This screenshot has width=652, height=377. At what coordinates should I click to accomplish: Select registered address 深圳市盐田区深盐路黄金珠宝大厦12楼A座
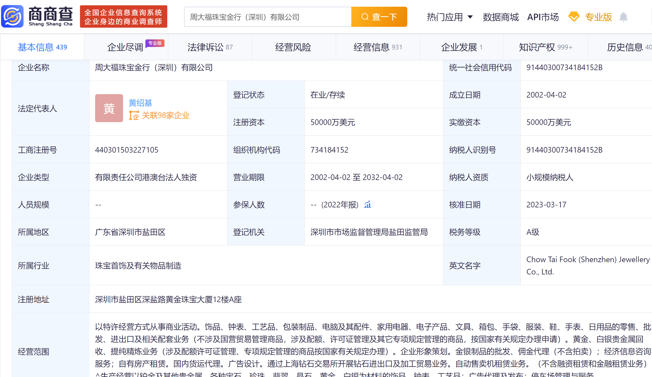(x=168, y=299)
